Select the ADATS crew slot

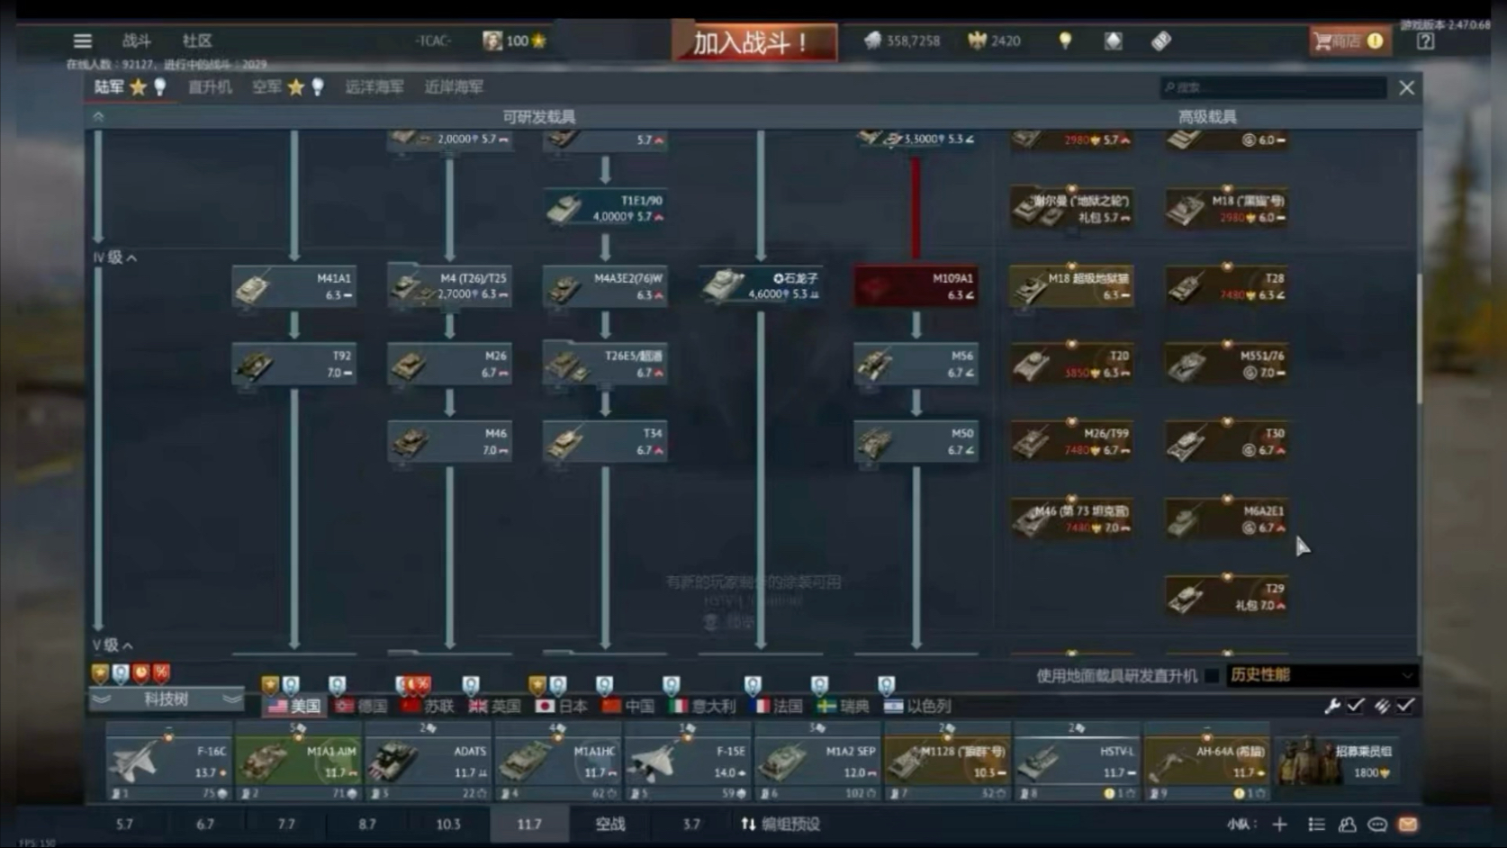pyautogui.click(x=428, y=762)
